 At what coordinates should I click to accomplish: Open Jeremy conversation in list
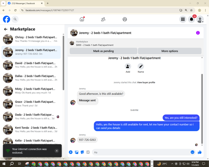(31, 52)
